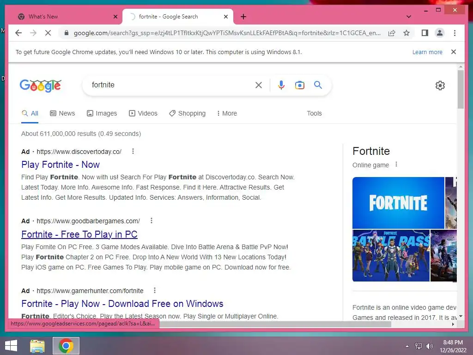Open options for discovertoday.co ad
Image resolution: width=473 pixels, height=355 pixels.
[x=133, y=151]
